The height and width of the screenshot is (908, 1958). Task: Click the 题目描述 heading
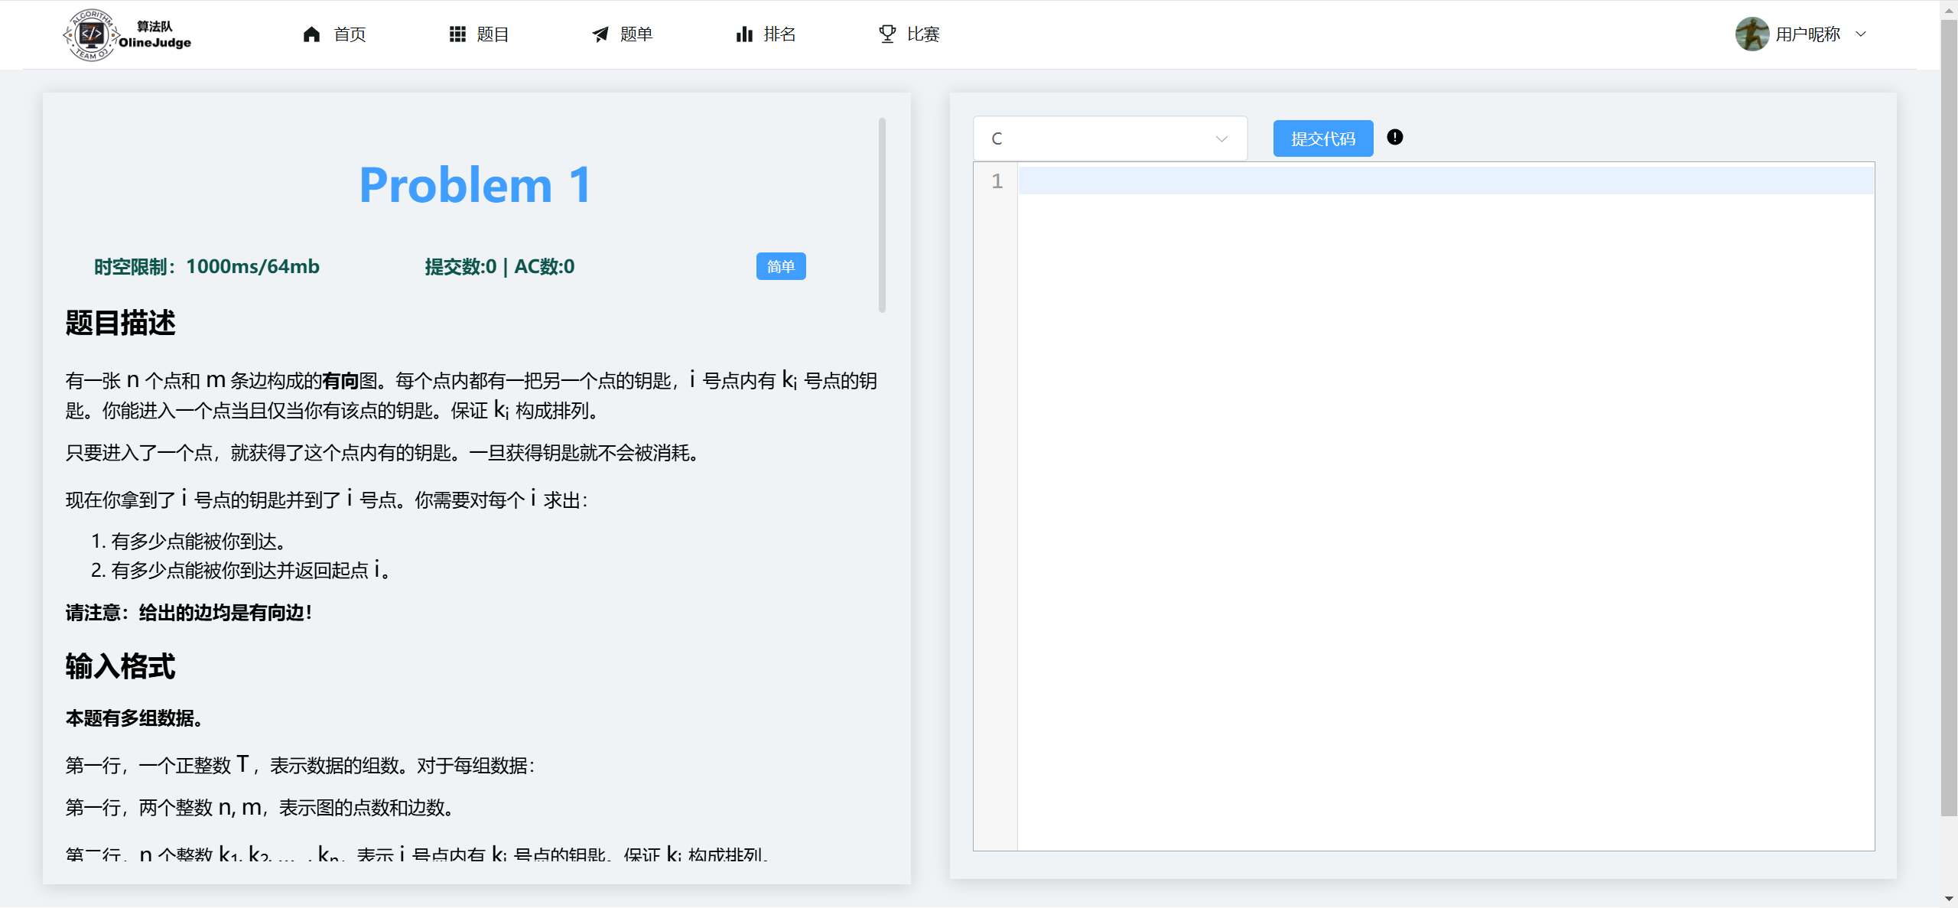pos(120,323)
